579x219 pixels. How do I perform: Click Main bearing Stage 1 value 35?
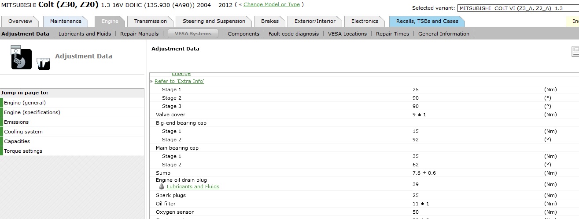pyautogui.click(x=416, y=156)
